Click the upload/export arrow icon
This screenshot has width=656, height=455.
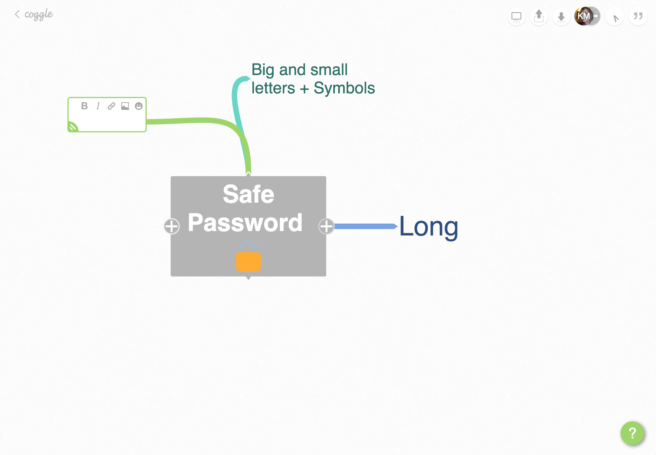click(x=539, y=16)
